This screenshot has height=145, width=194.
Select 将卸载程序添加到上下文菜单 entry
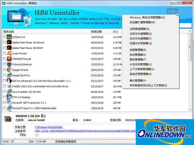[151, 85]
